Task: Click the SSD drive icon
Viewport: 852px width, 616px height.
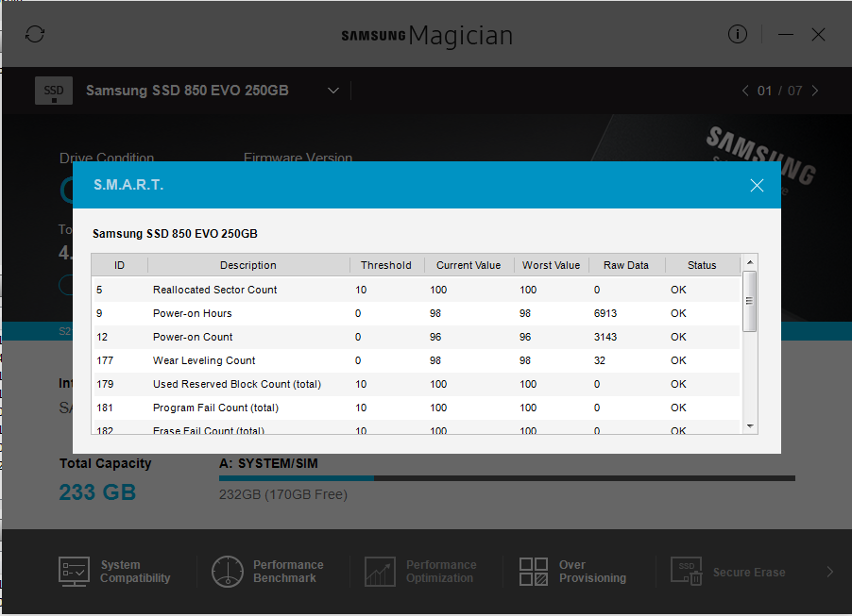Action: tap(54, 91)
